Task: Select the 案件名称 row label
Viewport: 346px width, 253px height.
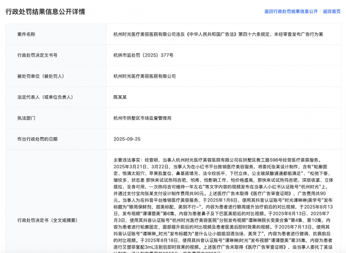Action: (x=26, y=34)
